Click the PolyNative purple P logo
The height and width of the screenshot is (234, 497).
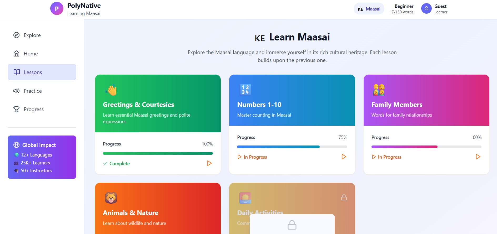coord(57,8)
